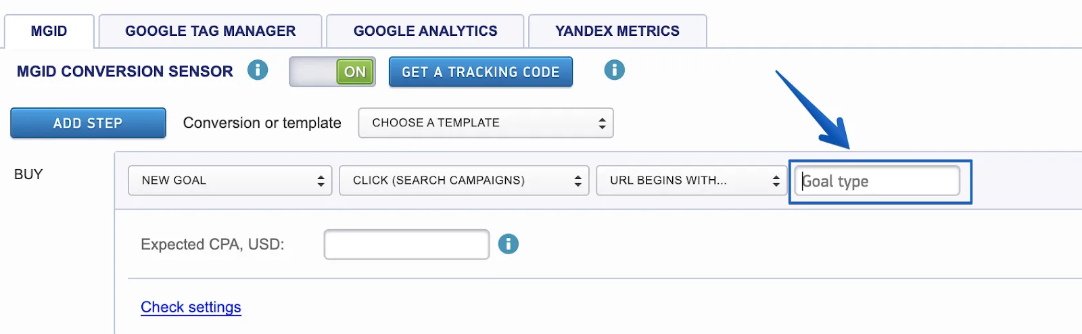Screen dimensions: 1082x334
Task: Click info icon beside MGID Conversion Sensor
Action: click(258, 70)
